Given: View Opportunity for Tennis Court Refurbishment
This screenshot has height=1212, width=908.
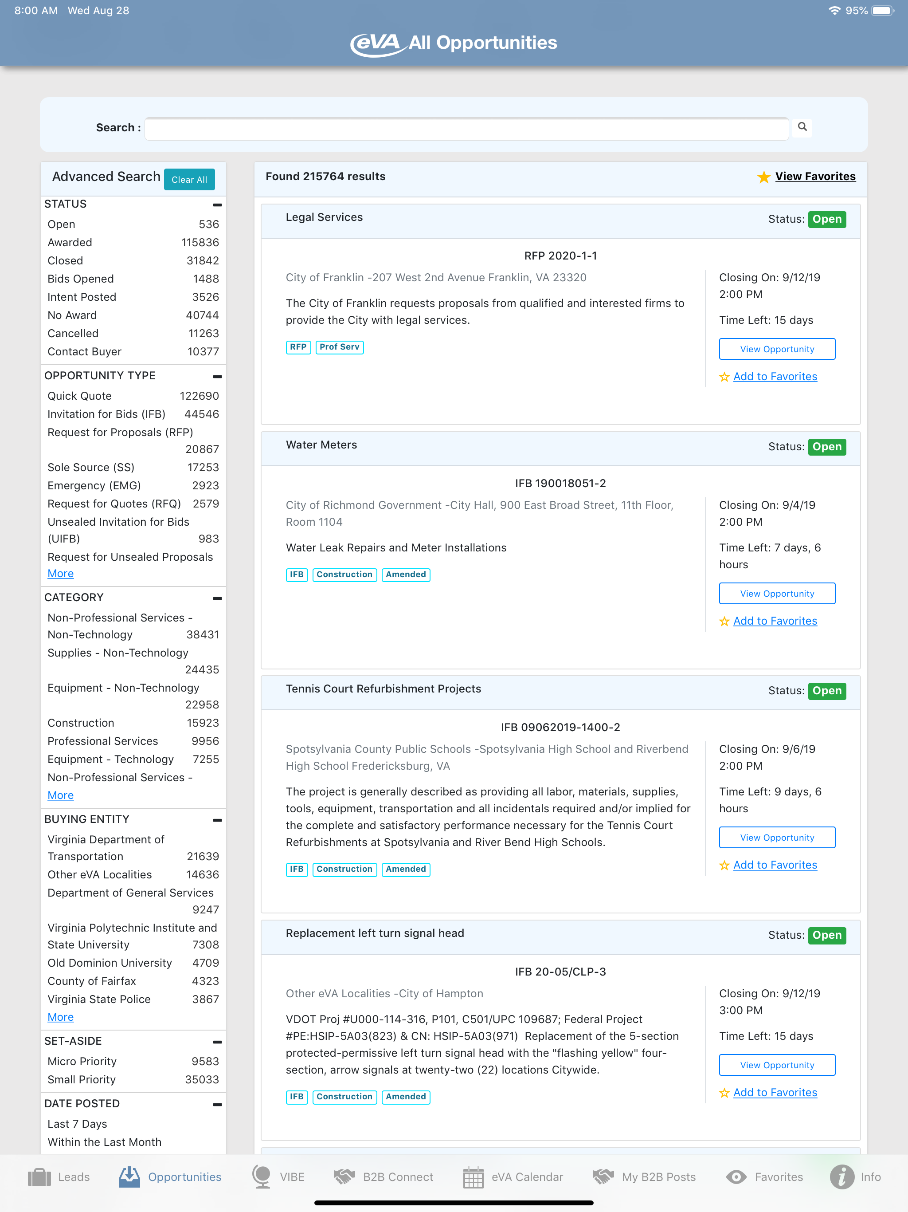Looking at the screenshot, I should (777, 838).
